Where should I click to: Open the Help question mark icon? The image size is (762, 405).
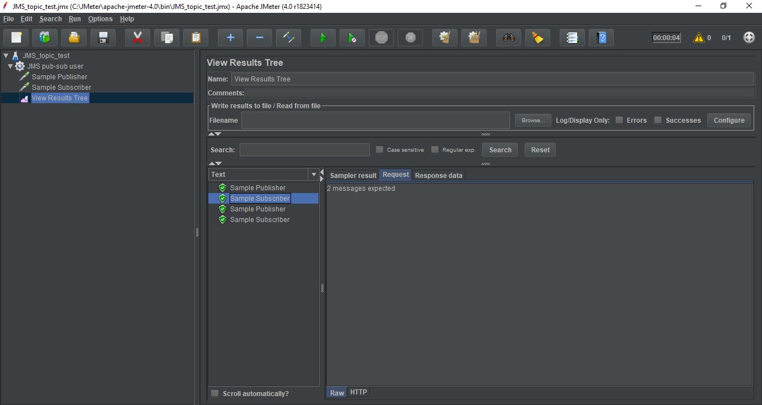601,38
